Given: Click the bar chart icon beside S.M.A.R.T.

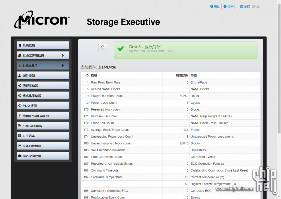Looking at the screenshot, I should tap(20, 66).
